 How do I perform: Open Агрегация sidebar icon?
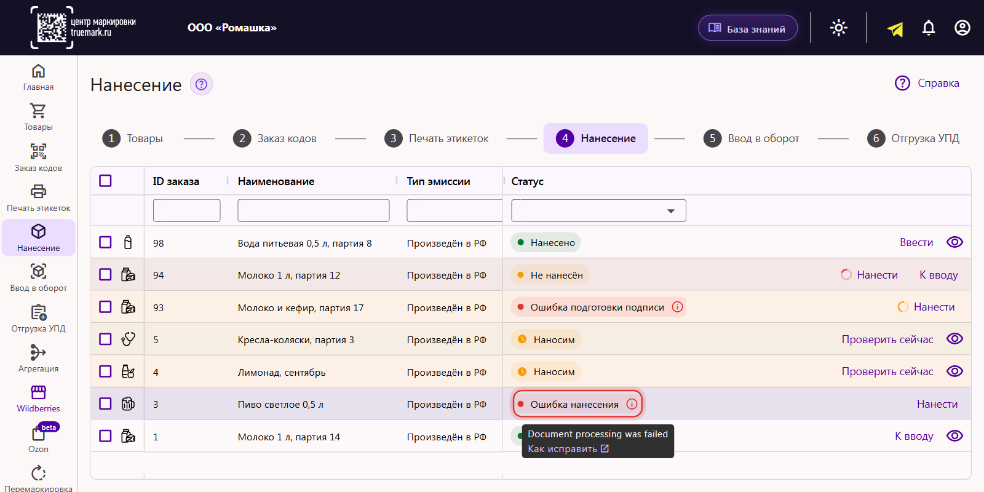(38, 352)
